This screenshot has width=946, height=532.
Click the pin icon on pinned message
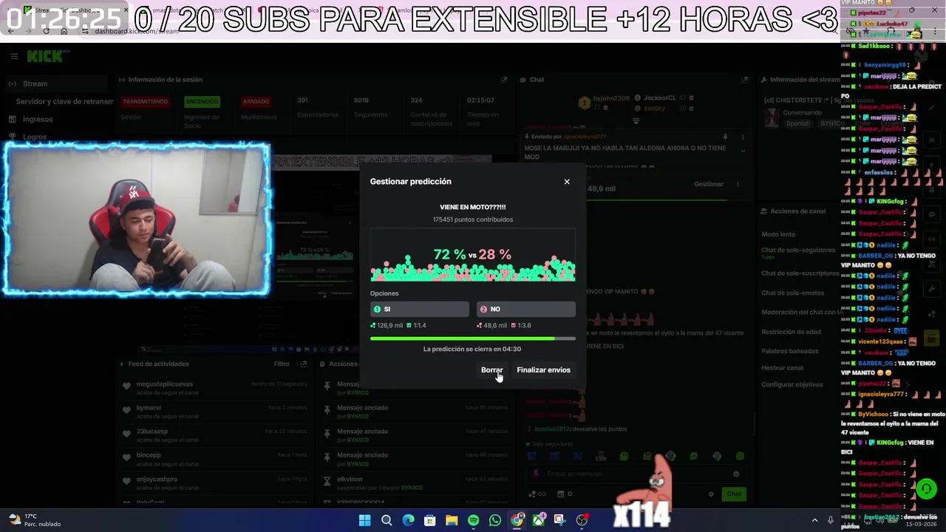pyautogui.click(x=725, y=137)
